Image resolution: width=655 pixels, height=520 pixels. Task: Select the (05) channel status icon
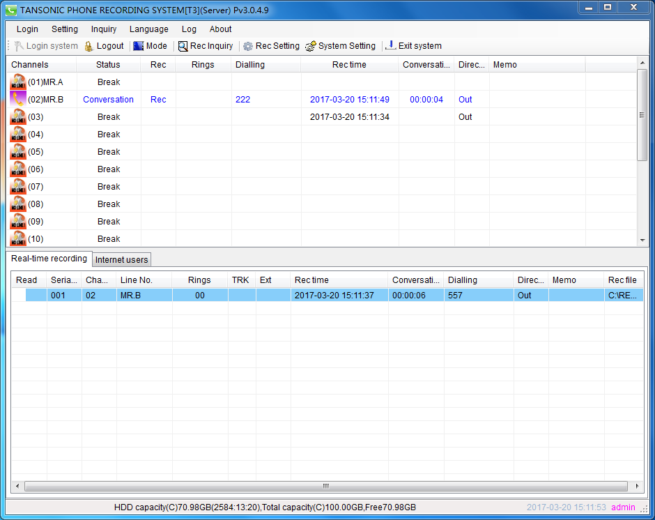pyautogui.click(x=18, y=152)
